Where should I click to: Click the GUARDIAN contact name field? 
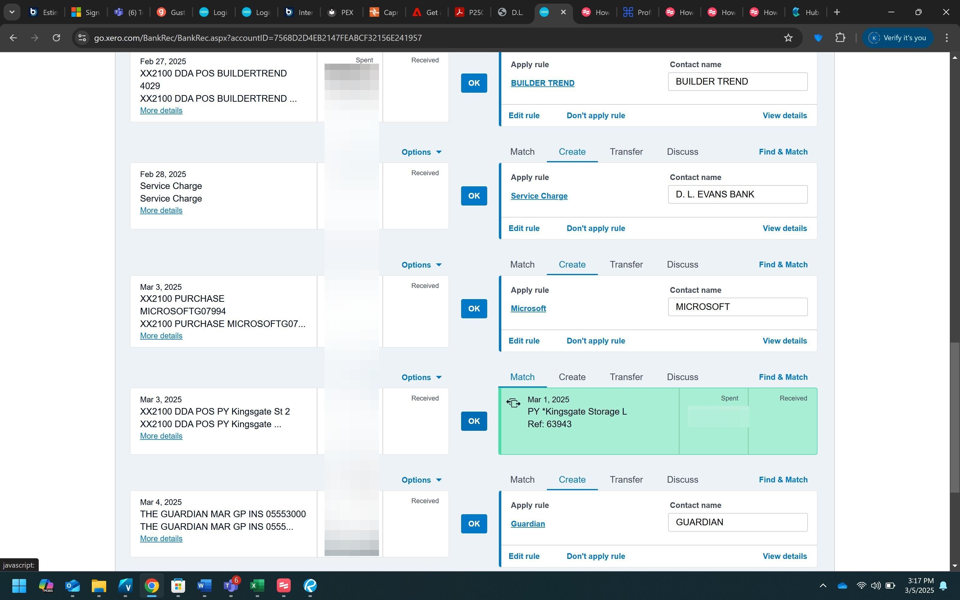coord(737,522)
